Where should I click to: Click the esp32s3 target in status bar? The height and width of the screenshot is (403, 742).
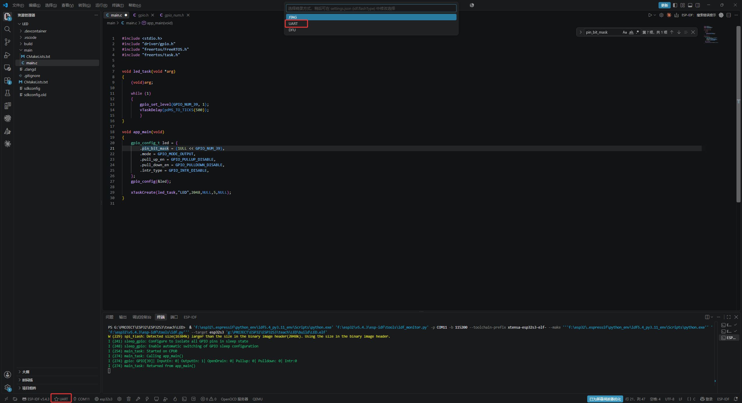pos(103,399)
